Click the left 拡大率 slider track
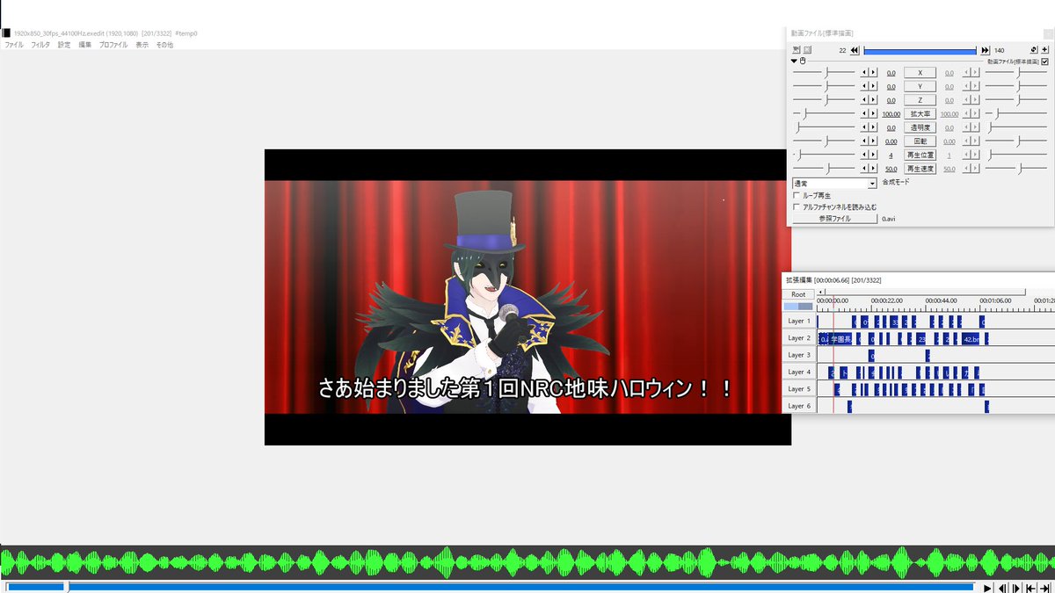This screenshot has width=1055, height=593. click(x=824, y=114)
